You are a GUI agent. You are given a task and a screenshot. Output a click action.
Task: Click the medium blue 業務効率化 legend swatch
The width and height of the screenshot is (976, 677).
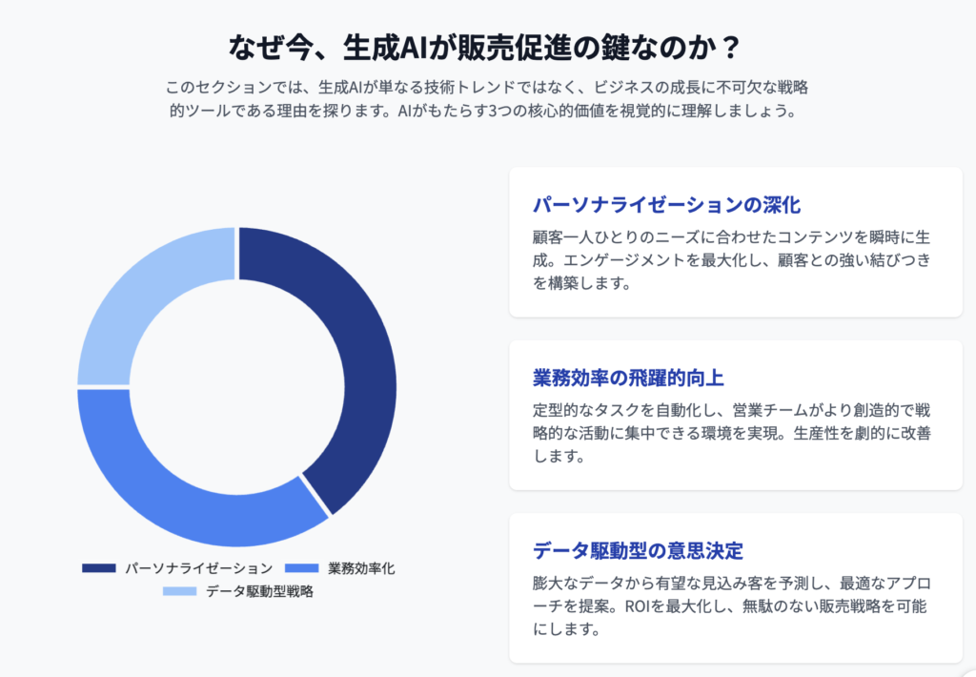(302, 568)
